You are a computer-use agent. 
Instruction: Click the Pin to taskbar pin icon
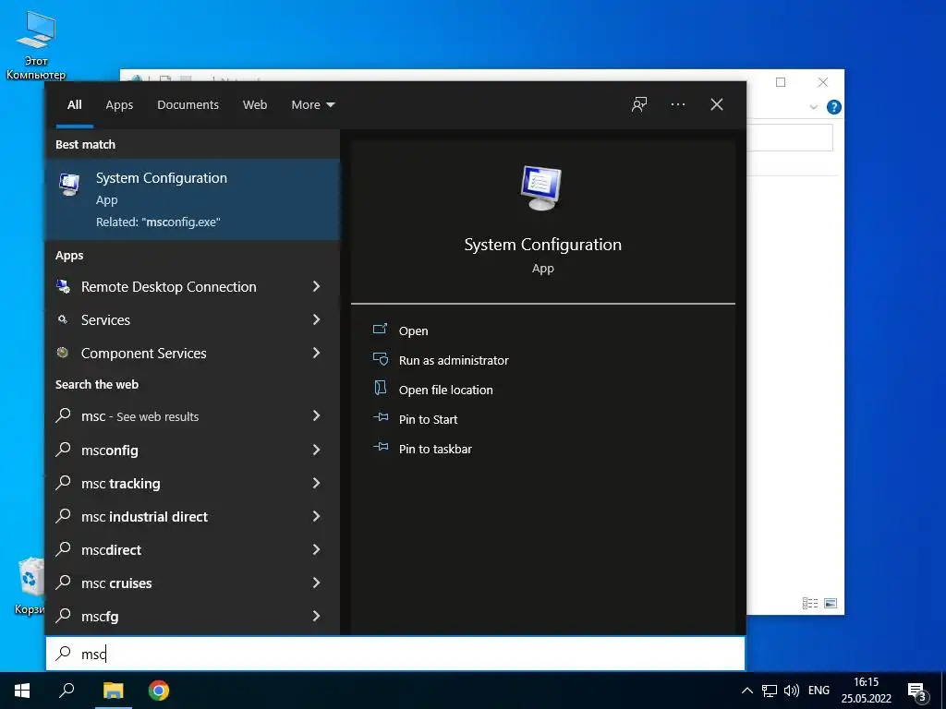click(x=381, y=447)
